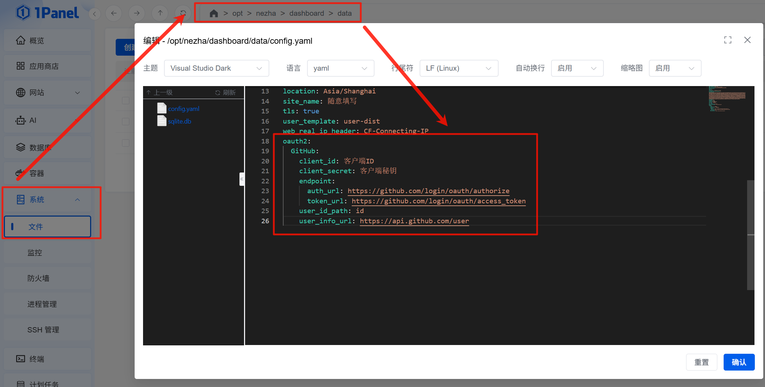Click the 终端 terminal icon
This screenshot has height=387, width=765.
point(21,359)
